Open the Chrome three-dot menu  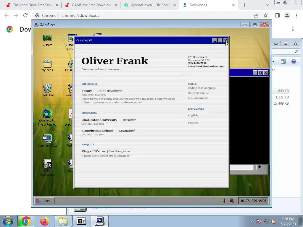tap(296, 15)
